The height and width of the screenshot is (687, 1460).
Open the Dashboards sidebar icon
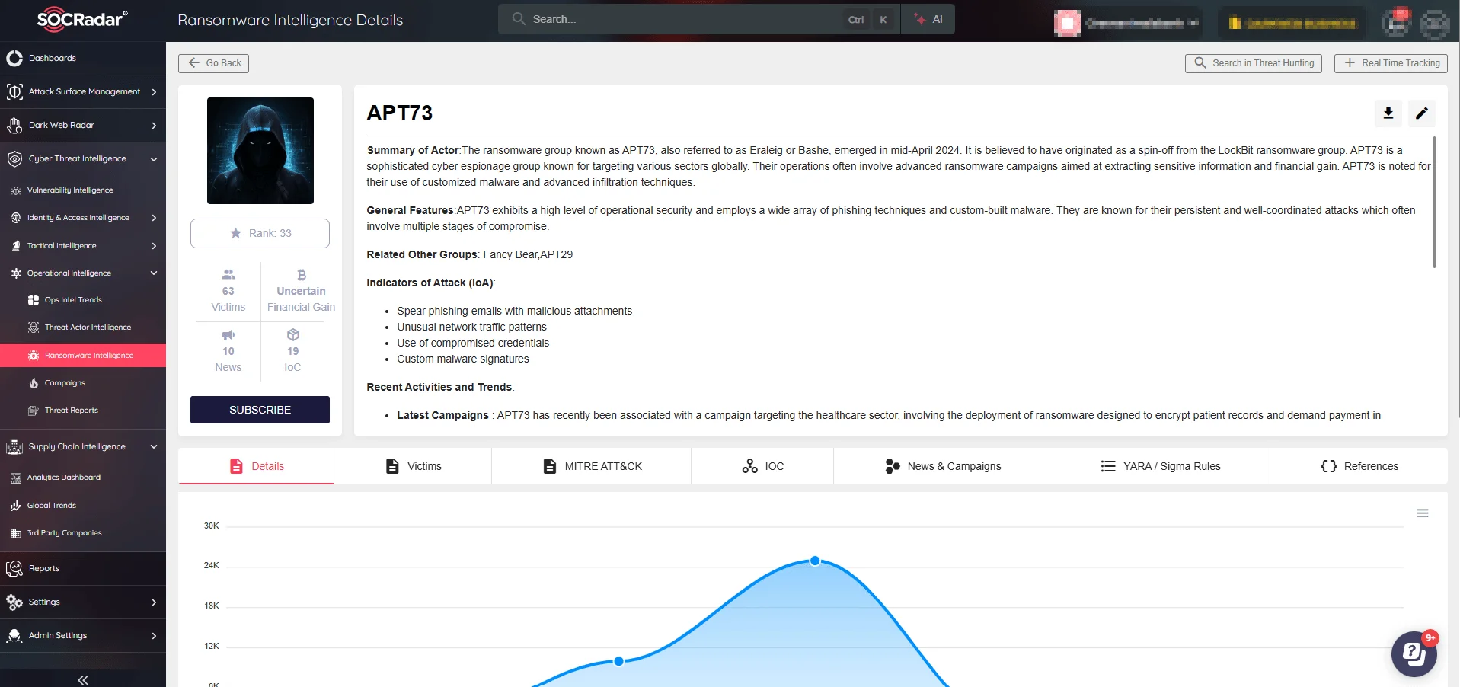pos(14,58)
